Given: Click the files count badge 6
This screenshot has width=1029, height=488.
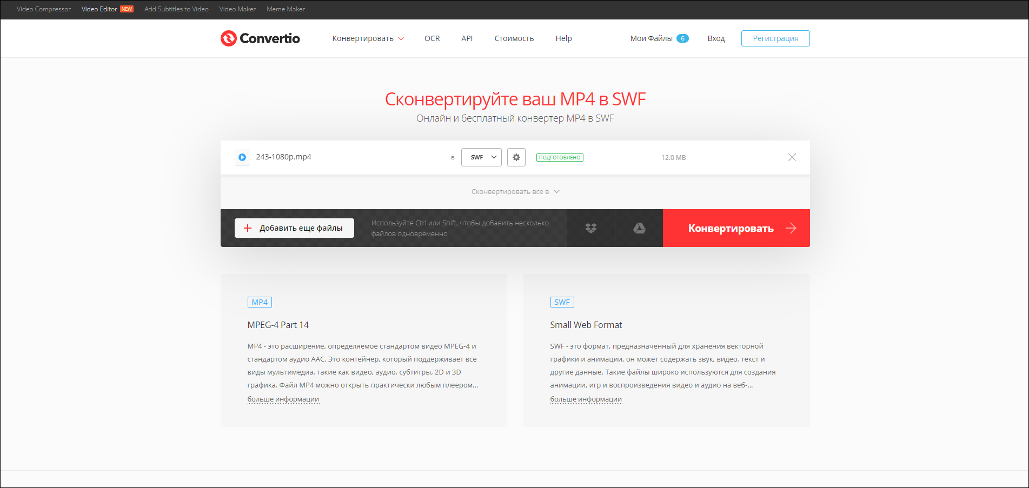Looking at the screenshot, I should click(x=682, y=38).
